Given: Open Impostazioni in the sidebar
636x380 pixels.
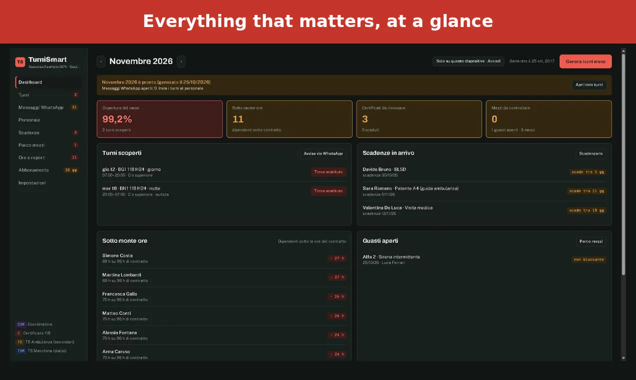Looking at the screenshot, I should (x=48, y=182).
